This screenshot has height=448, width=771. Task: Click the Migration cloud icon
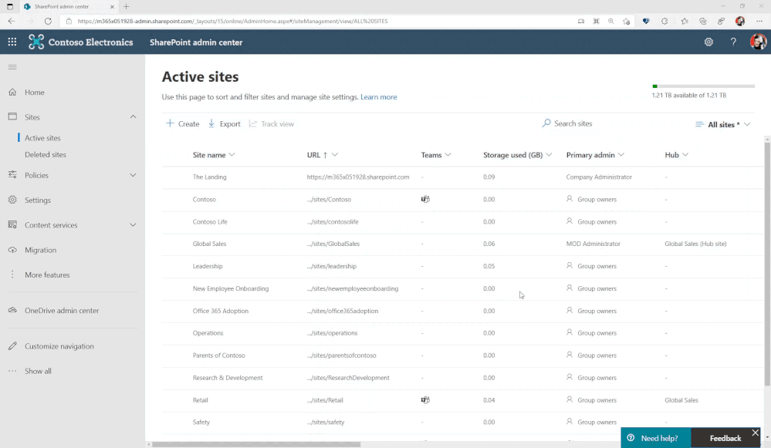(13, 250)
